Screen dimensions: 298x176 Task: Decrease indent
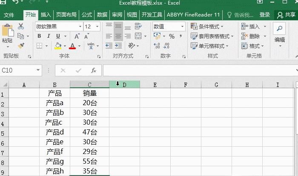pos(109,46)
